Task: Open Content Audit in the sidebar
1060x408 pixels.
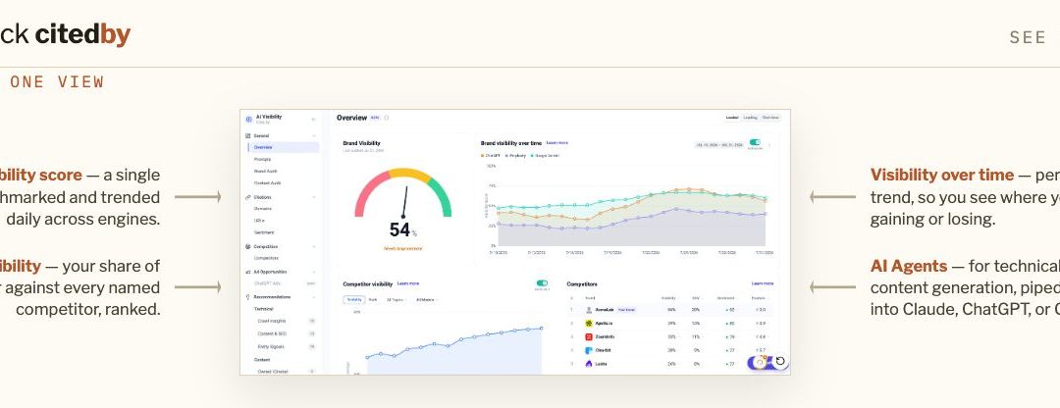Action: [267, 183]
